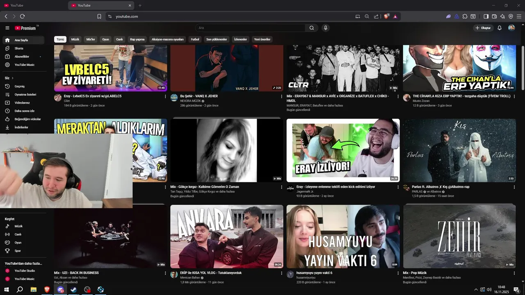Viewport: 525px width, 295px height.
Task: Close the active YouTube tab
Action: [x=130, y=5]
